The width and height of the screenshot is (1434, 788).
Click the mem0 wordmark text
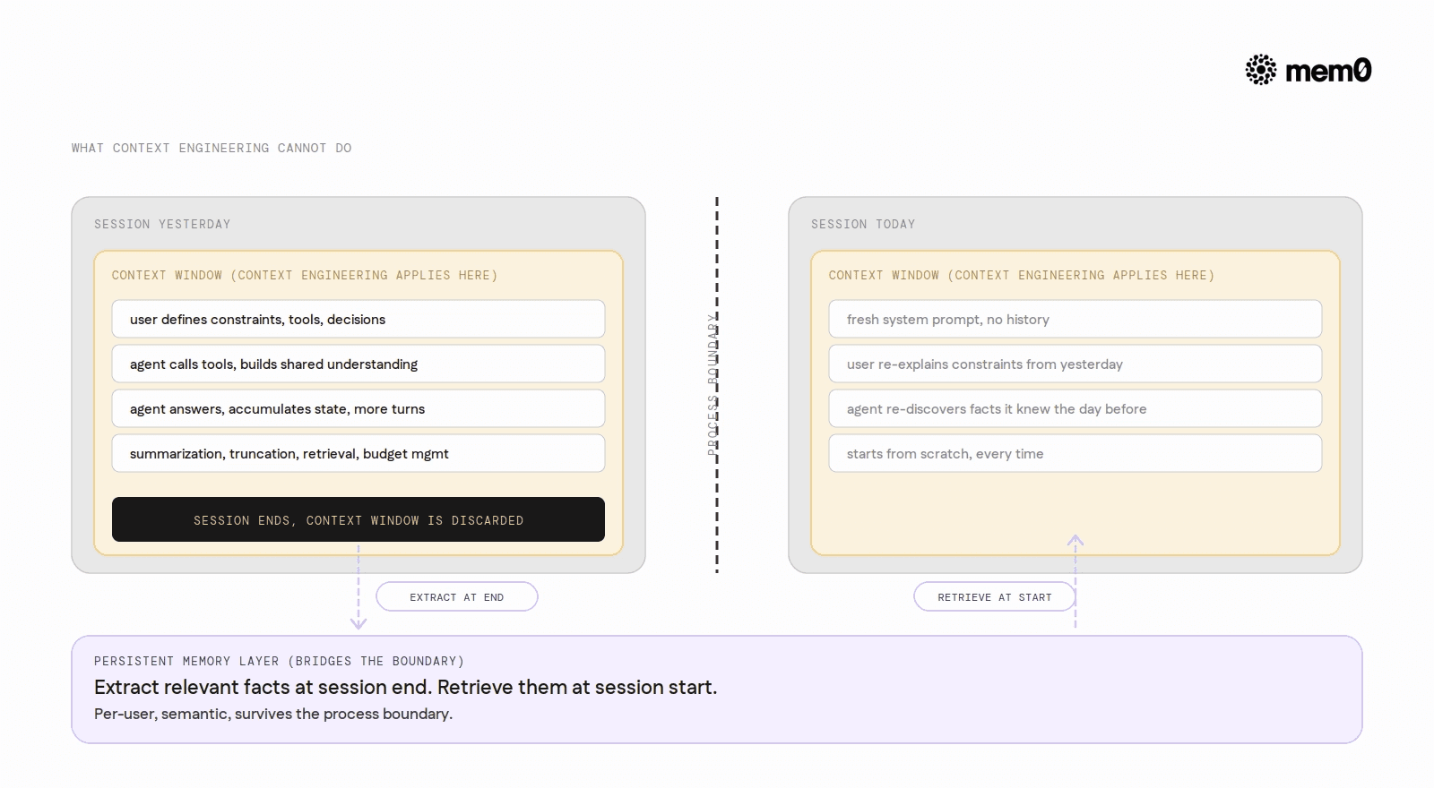1328,71
